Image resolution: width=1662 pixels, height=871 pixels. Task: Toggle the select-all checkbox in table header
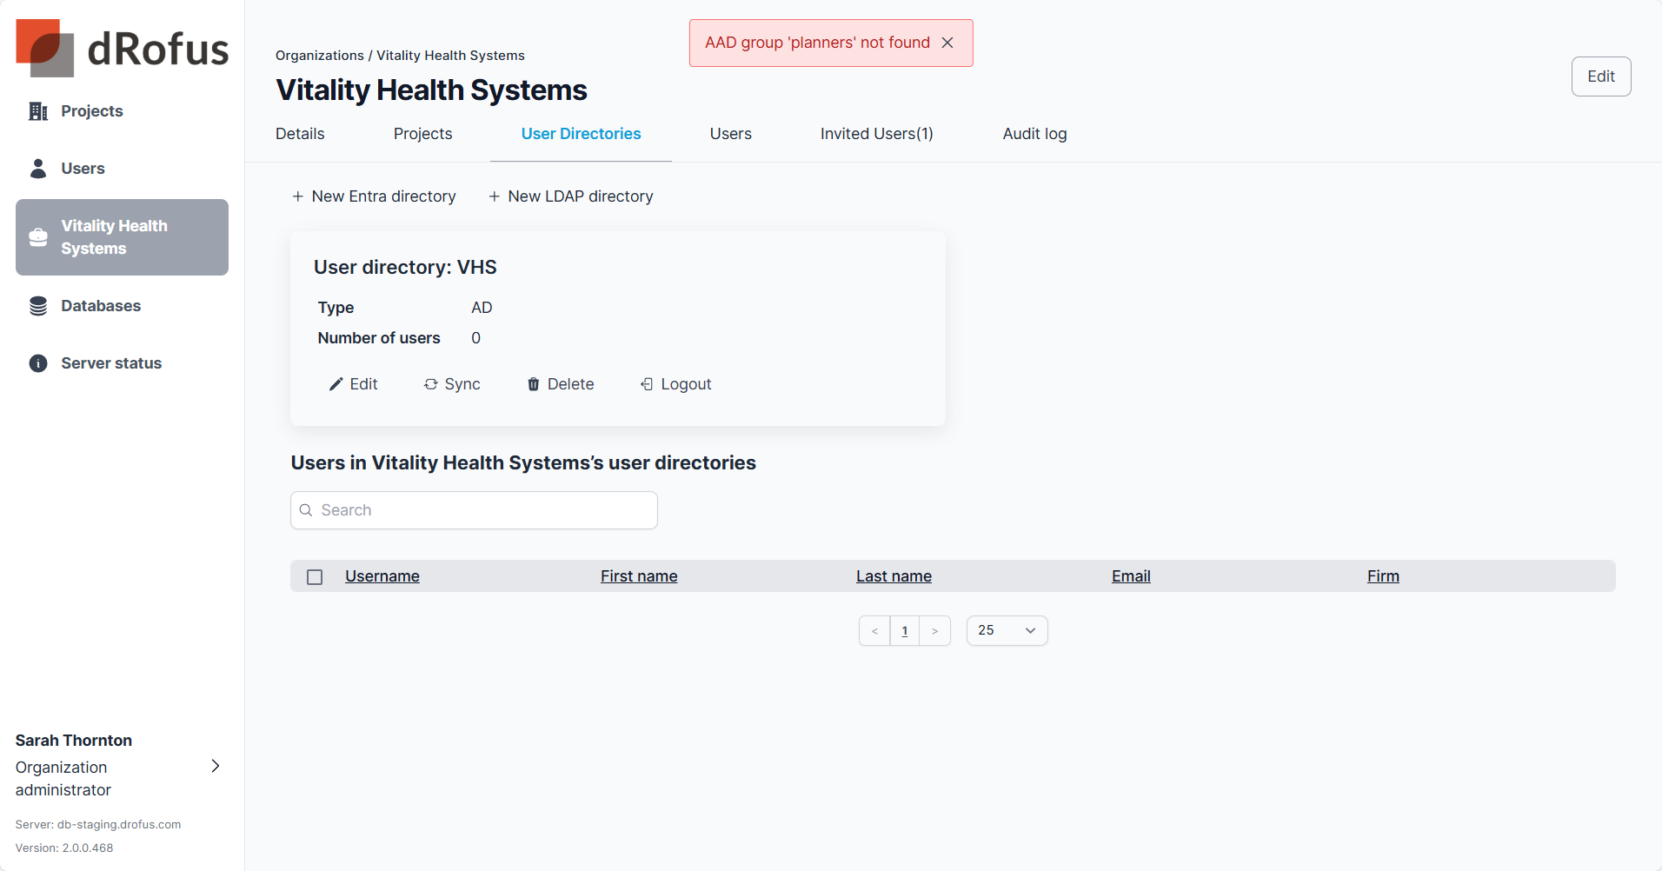(315, 577)
